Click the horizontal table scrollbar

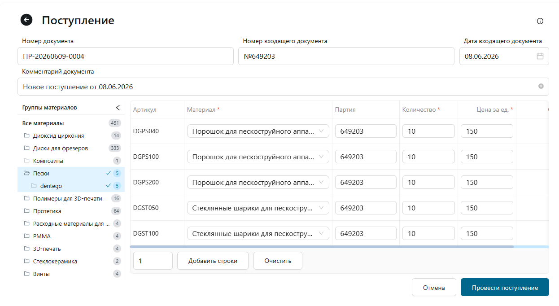322,247
